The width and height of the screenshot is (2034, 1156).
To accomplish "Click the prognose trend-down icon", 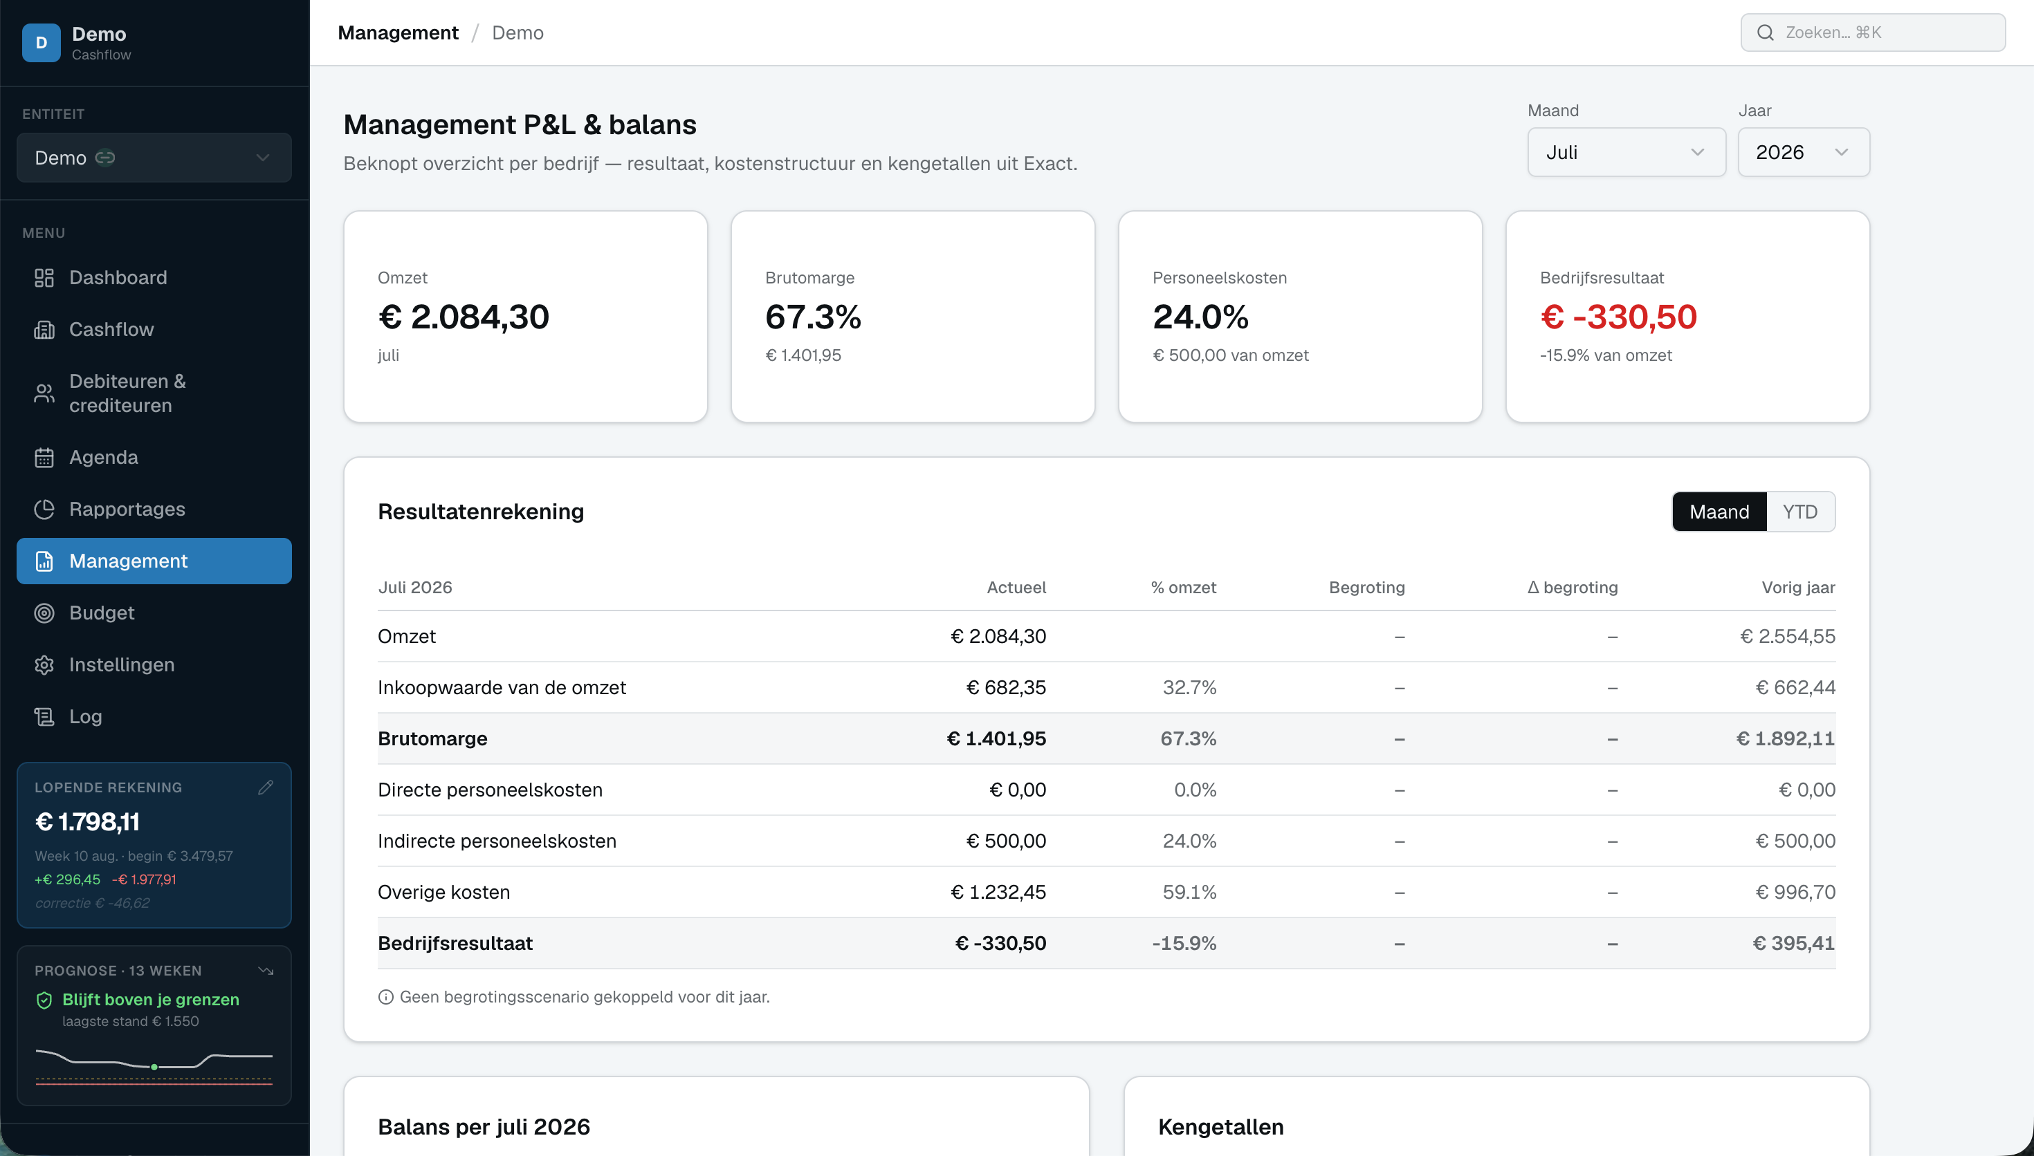I will click(266, 970).
